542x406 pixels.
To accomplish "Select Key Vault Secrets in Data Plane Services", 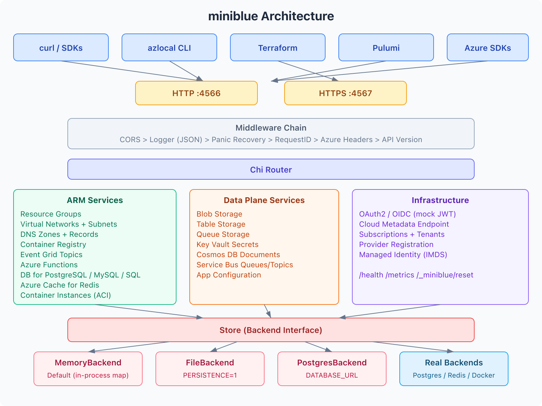I will tap(227, 244).
